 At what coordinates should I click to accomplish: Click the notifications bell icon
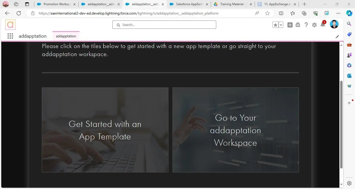[x=323, y=25]
